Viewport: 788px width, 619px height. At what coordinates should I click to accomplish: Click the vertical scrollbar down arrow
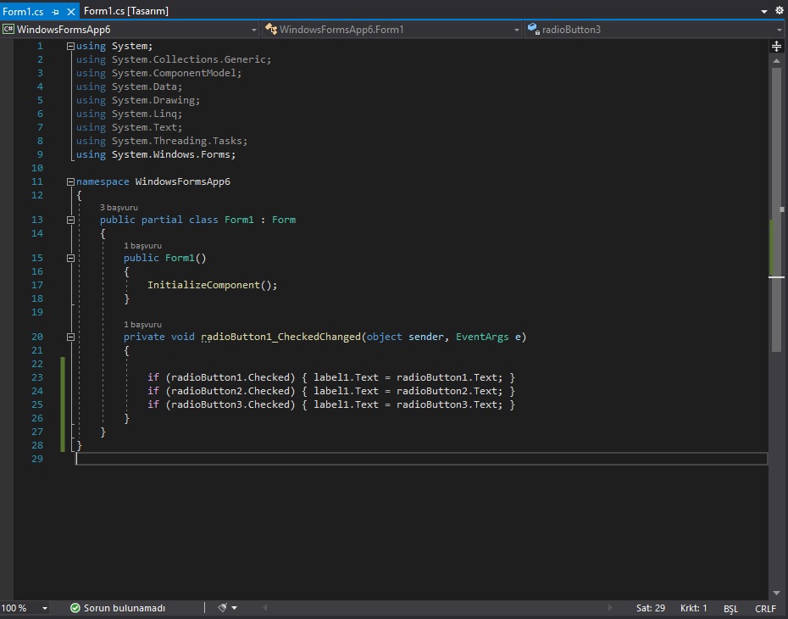pos(776,593)
